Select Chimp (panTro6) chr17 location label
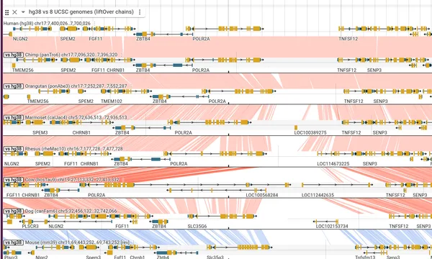The image size is (432, 259). click(x=71, y=55)
